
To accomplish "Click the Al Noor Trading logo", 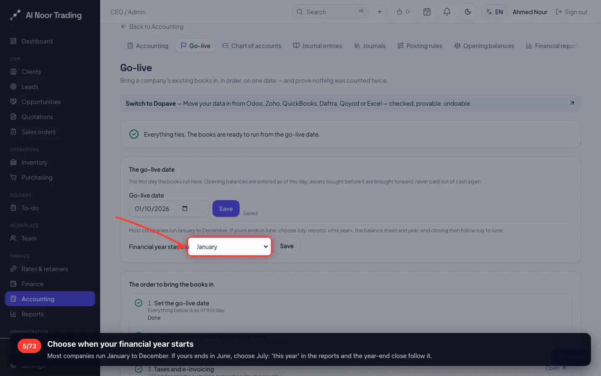I will 46,15.
